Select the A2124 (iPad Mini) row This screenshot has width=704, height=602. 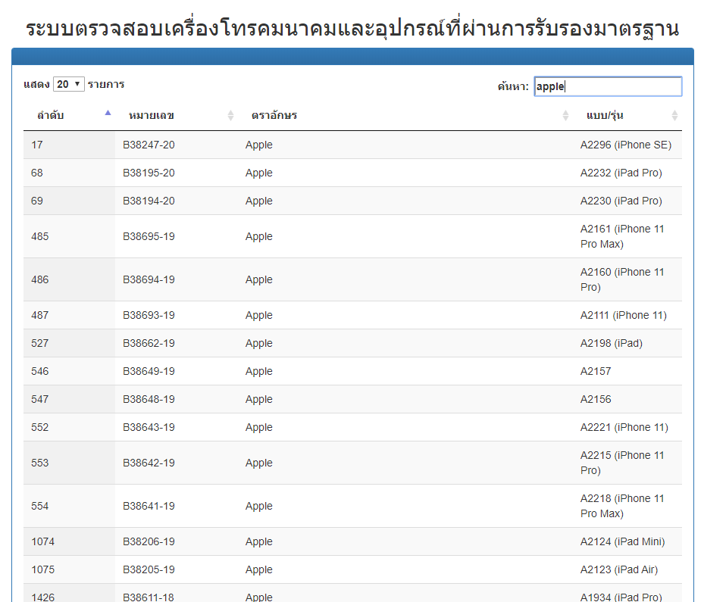pos(622,541)
